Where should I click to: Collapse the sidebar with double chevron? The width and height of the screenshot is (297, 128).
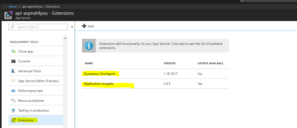click(72, 27)
